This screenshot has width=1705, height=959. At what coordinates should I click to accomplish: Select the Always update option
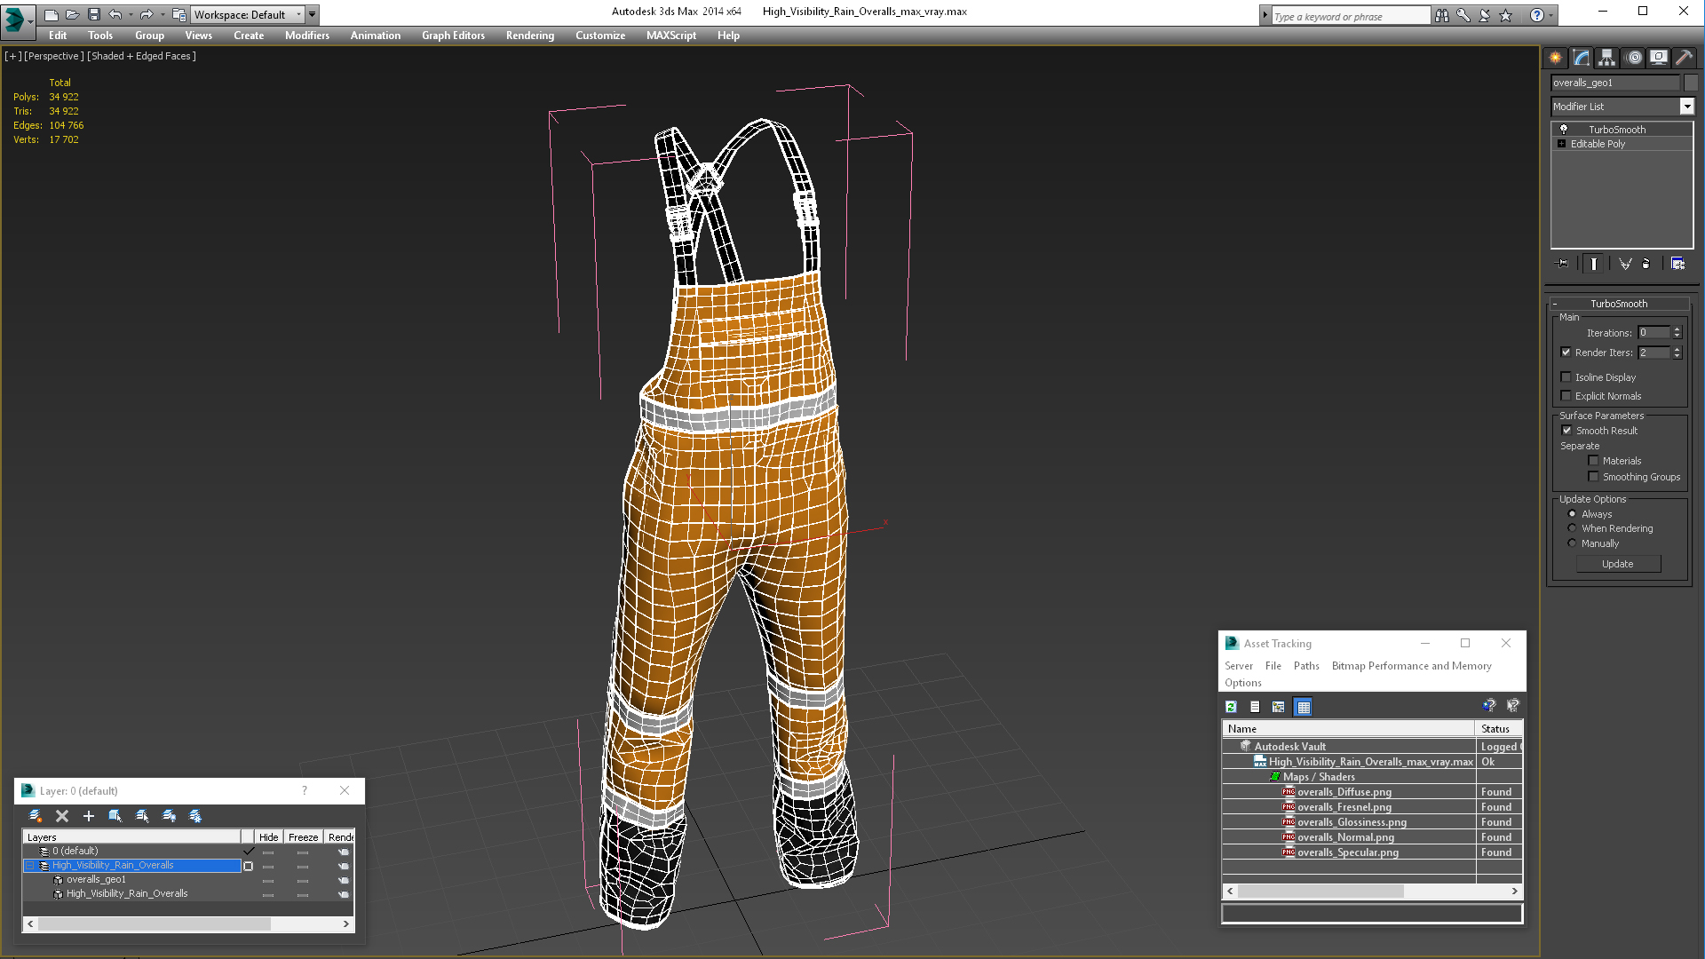1573,514
